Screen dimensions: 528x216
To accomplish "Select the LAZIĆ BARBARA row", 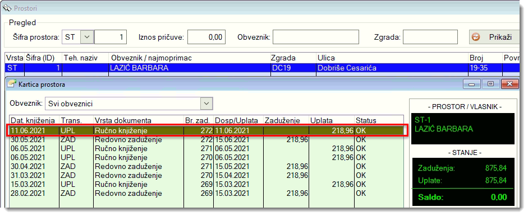I will tap(262, 68).
